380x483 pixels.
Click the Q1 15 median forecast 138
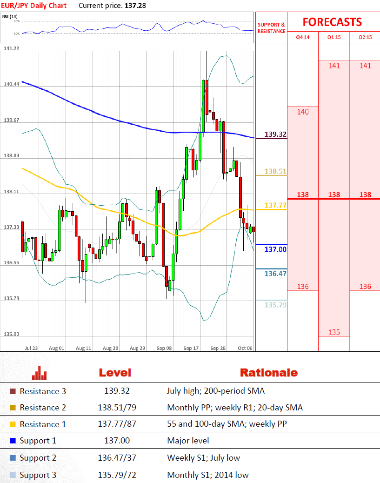[334, 195]
